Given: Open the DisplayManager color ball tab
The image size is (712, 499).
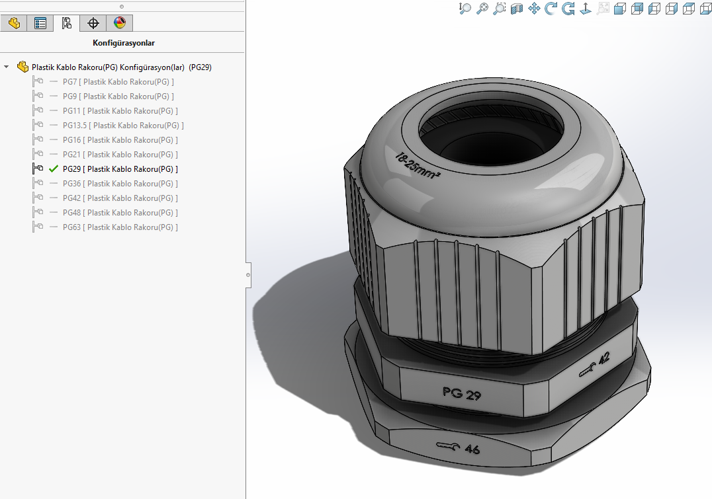Looking at the screenshot, I should click(119, 23).
